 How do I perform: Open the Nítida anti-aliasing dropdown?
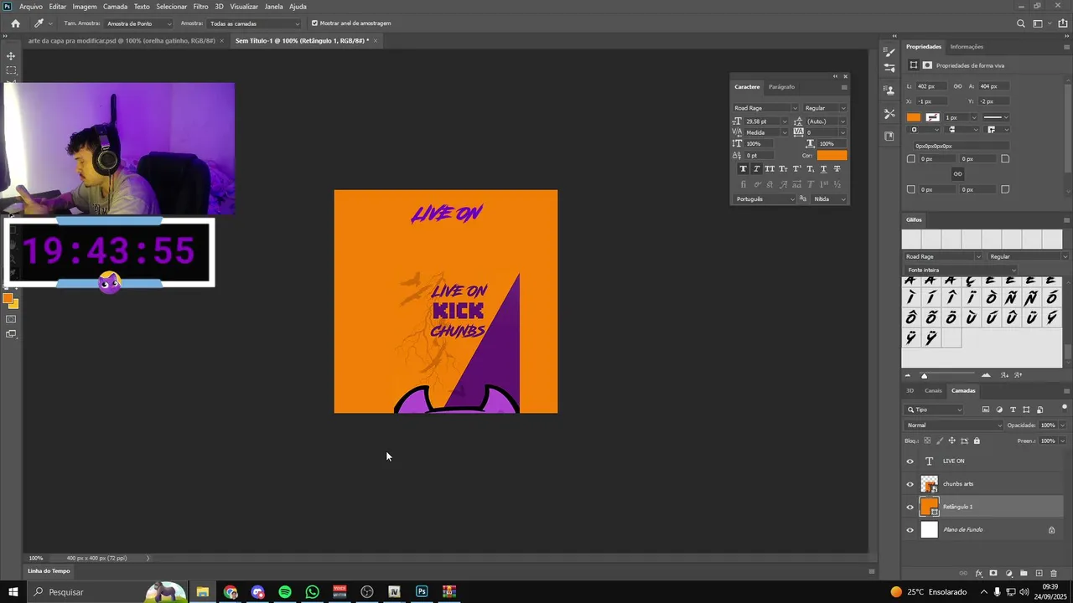[x=830, y=199]
